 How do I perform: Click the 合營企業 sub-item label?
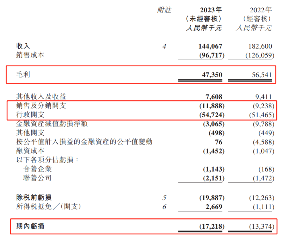(37, 169)
